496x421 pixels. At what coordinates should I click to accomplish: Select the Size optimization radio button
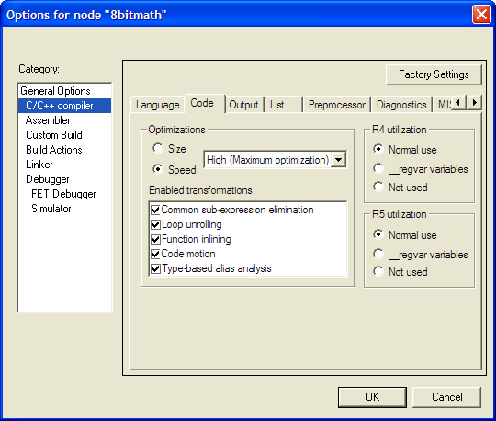tap(158, 148)
